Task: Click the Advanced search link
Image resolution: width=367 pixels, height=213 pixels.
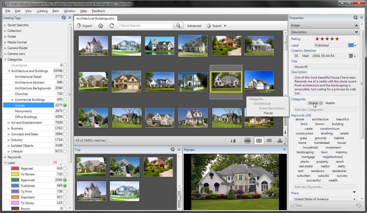Action: point(194,26)
